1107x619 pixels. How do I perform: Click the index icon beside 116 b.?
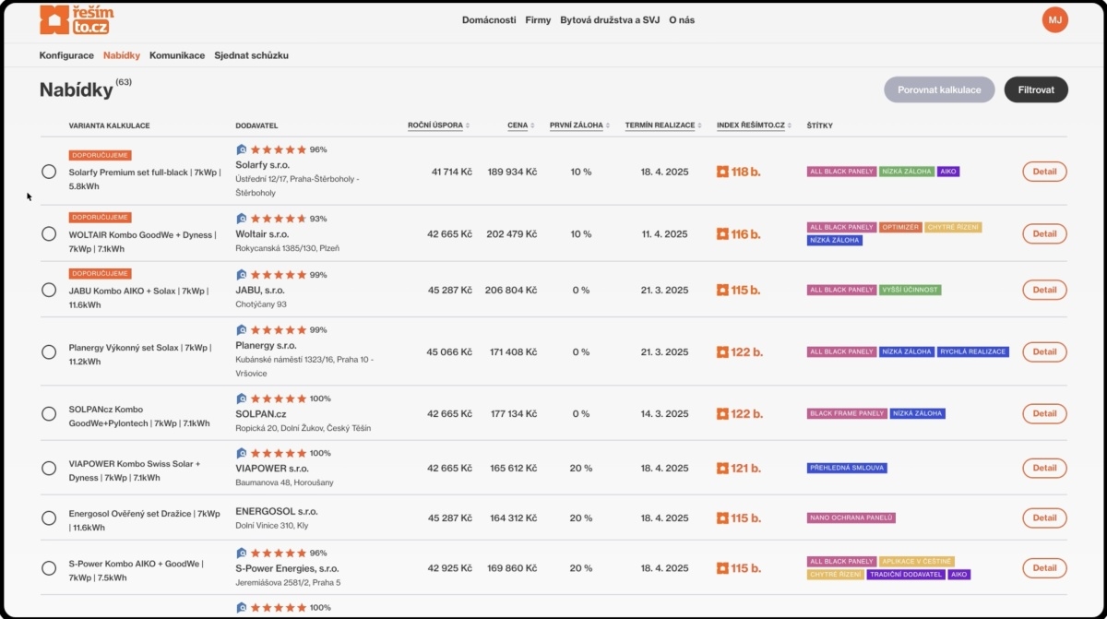point(722,234)
